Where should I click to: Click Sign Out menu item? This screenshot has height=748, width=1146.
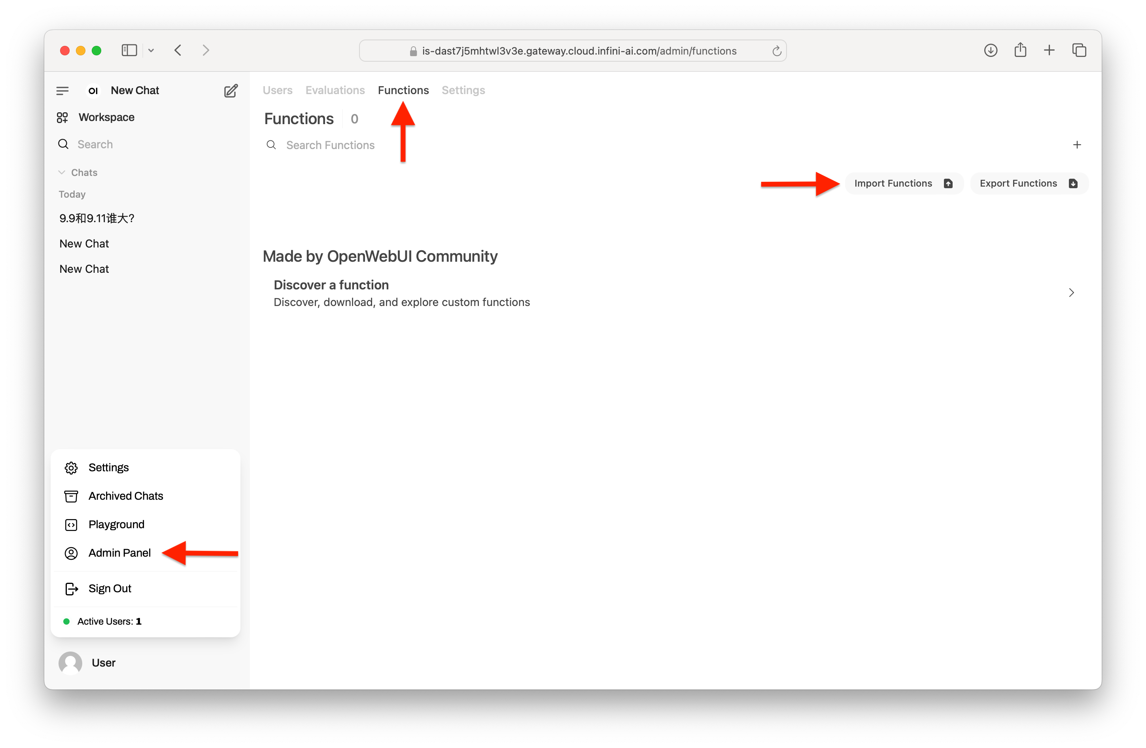(111, 589)
